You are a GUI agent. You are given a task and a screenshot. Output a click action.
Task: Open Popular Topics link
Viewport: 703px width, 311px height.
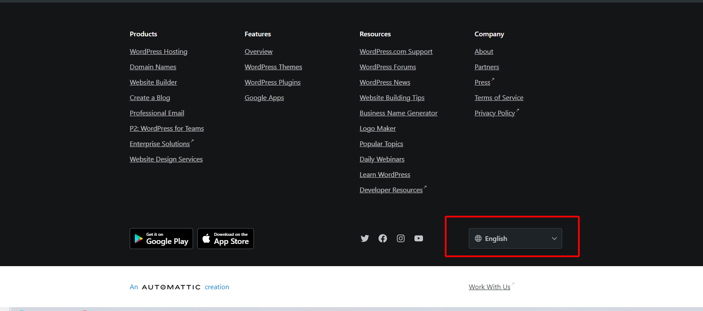coord(381,144)
